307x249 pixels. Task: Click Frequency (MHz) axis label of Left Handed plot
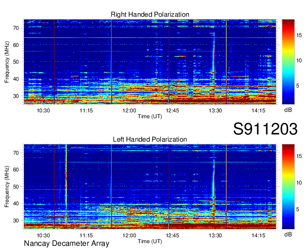click(7, 187)
